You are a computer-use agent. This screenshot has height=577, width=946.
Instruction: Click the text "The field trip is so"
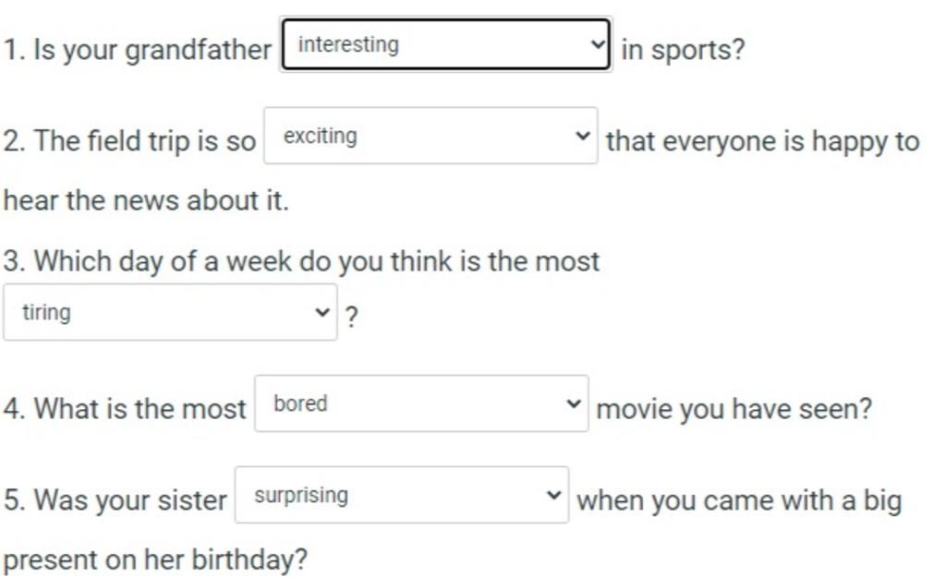point(144,142)
